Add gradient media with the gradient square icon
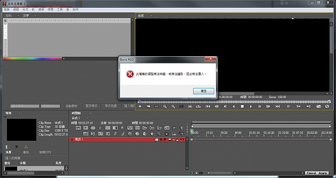336x178 pixels. click(x=115, y=128)
